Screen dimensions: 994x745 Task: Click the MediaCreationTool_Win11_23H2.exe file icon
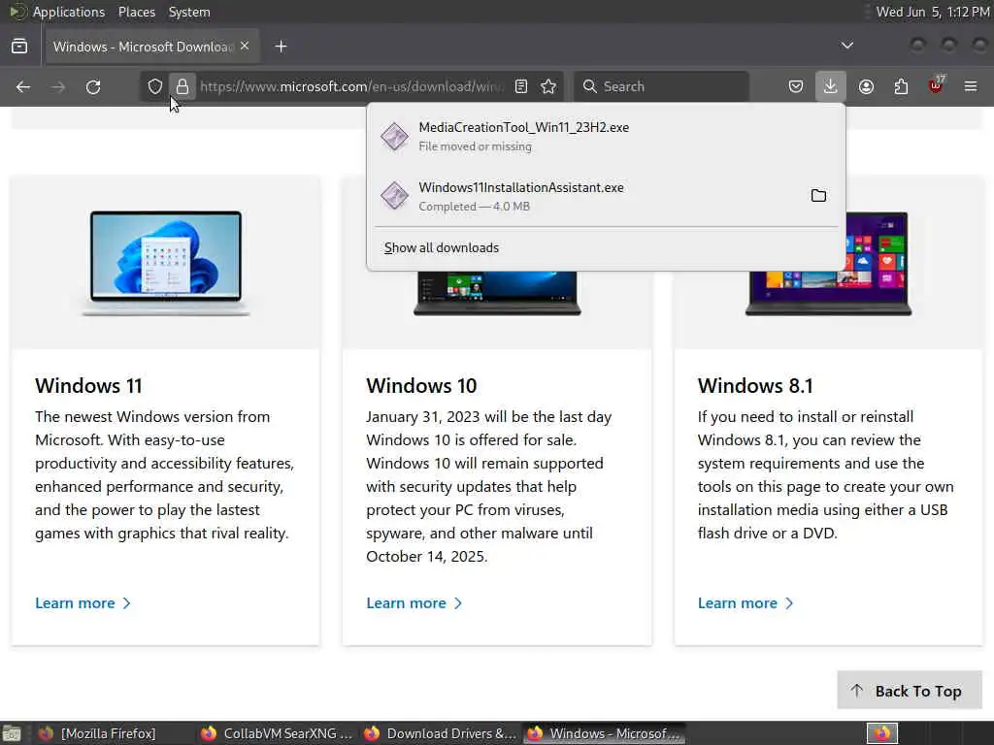394,136
